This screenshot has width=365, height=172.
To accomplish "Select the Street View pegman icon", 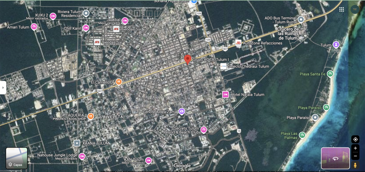I will 355,165.
